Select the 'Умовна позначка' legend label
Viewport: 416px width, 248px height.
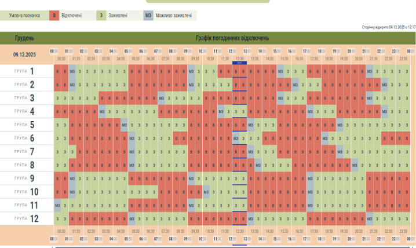tap(24, 16)
